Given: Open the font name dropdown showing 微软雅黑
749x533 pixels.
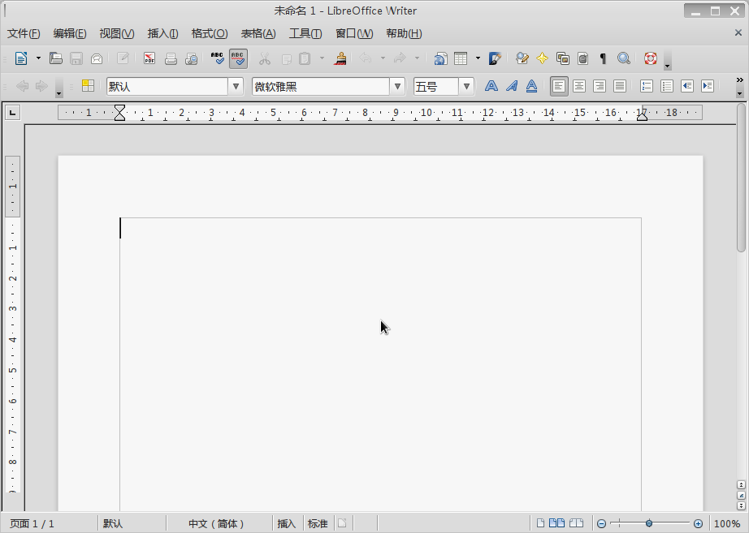Looking at the screenshot, I should pyautogui.click(x=397, y=86).
